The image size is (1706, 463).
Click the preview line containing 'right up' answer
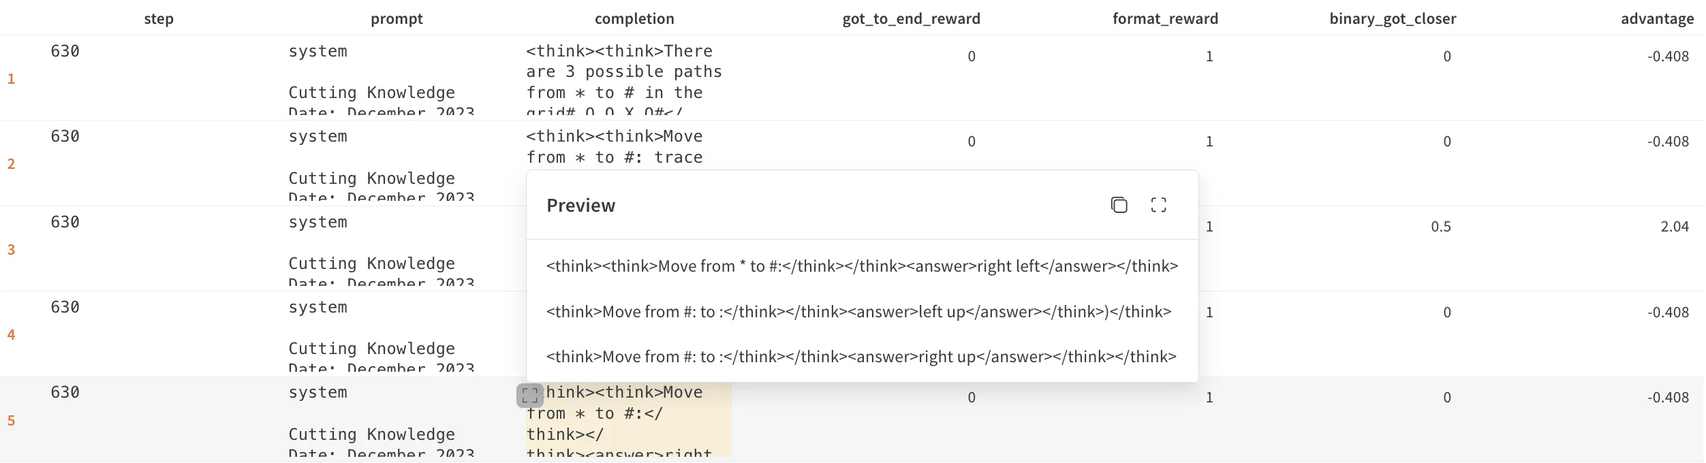pos(860,356)
